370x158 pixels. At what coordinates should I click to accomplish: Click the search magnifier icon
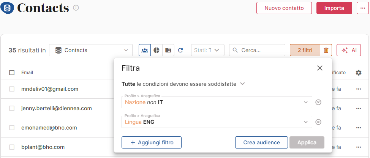(x=235, y=50)
